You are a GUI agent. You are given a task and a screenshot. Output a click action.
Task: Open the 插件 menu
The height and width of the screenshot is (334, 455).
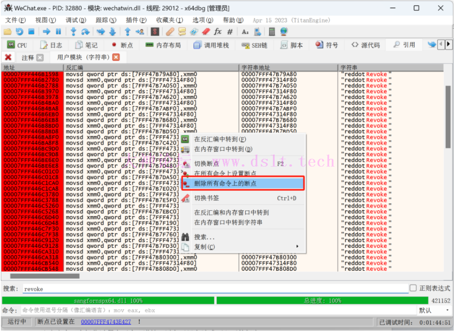(136, 20)
